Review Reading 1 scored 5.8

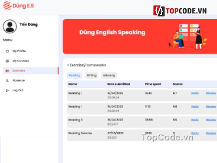pyautogui.click(x=211, y=106)
